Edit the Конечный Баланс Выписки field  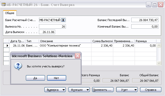[x=145, y=27]
